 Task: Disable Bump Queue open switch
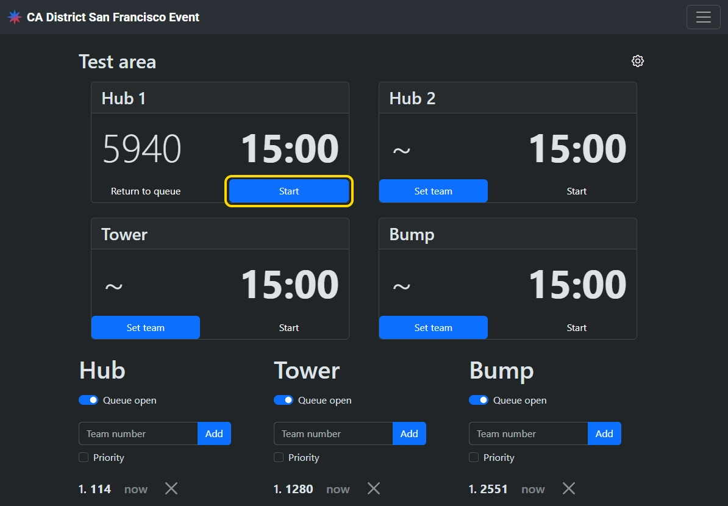[479, 400]
